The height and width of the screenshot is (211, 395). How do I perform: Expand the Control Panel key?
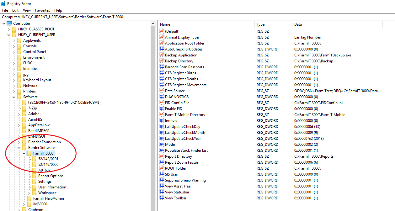(x=14, y=52)
